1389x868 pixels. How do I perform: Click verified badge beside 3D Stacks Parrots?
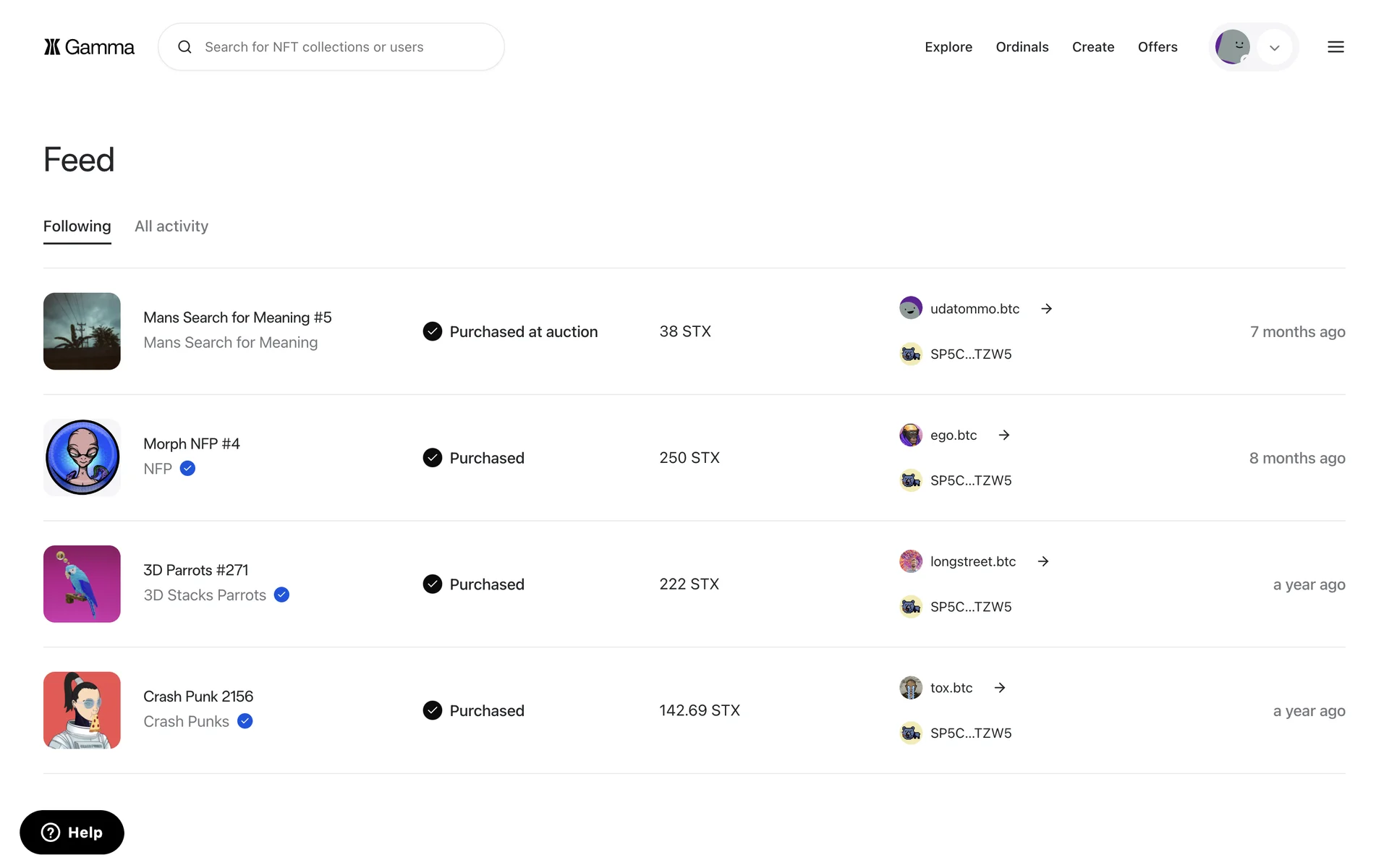[x=282, y=595]
